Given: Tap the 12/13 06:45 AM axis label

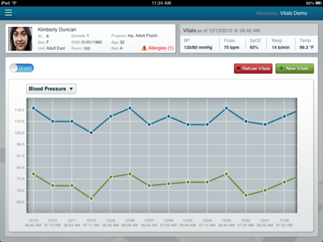Looking at the screenshot, I should pyautogui.click(x=33, y=223).
